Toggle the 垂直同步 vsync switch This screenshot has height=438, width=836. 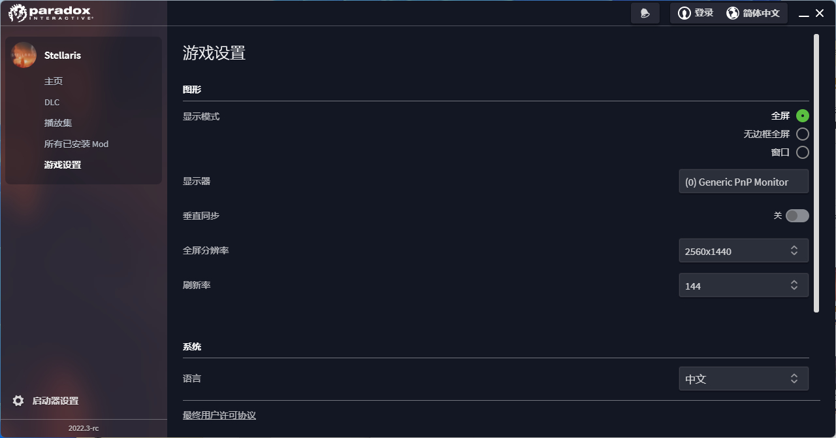[797, 216]
